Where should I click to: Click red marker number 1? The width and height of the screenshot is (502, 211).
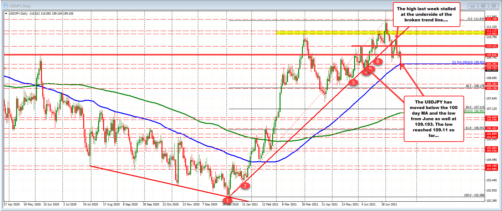pyautogui.click(x=229, y=201)
